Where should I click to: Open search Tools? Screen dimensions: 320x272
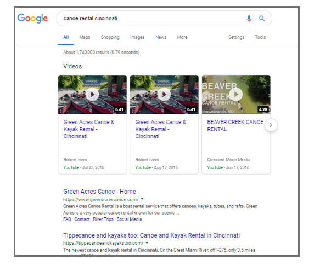click(x=260, y=37)
